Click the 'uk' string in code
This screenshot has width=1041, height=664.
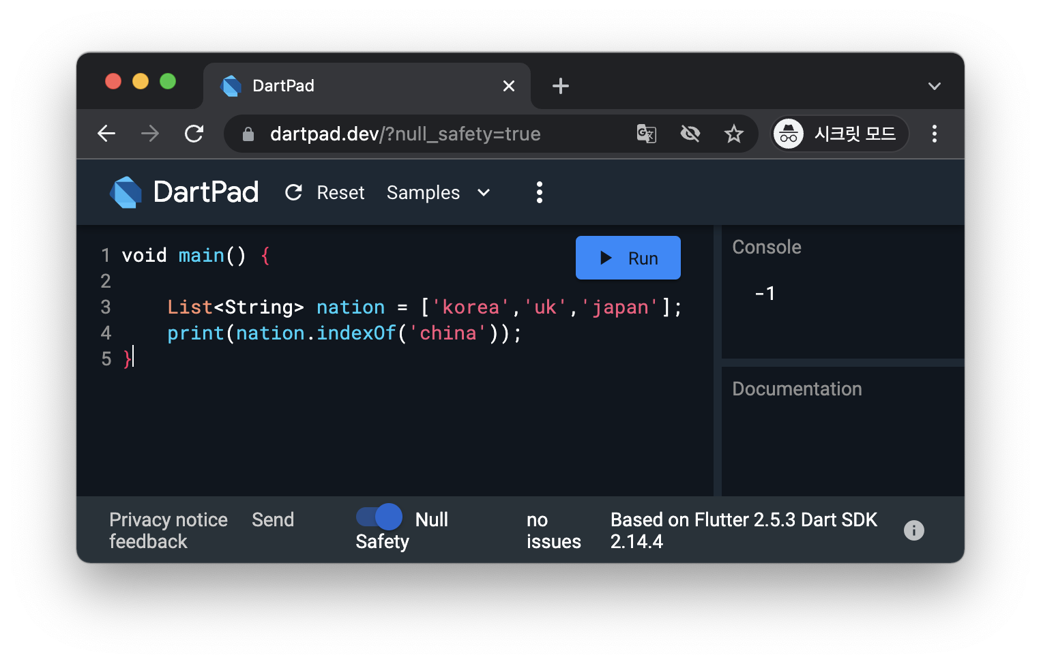click(545, 307)
